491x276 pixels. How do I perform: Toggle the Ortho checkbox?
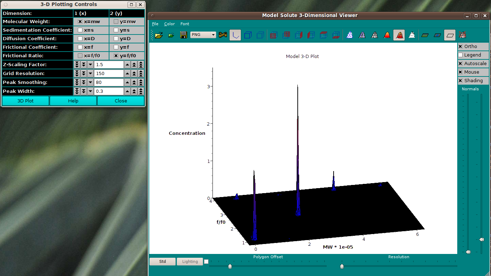460,46
